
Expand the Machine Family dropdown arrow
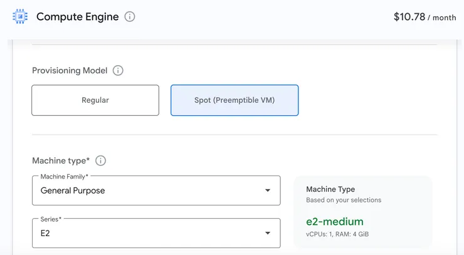268,190
